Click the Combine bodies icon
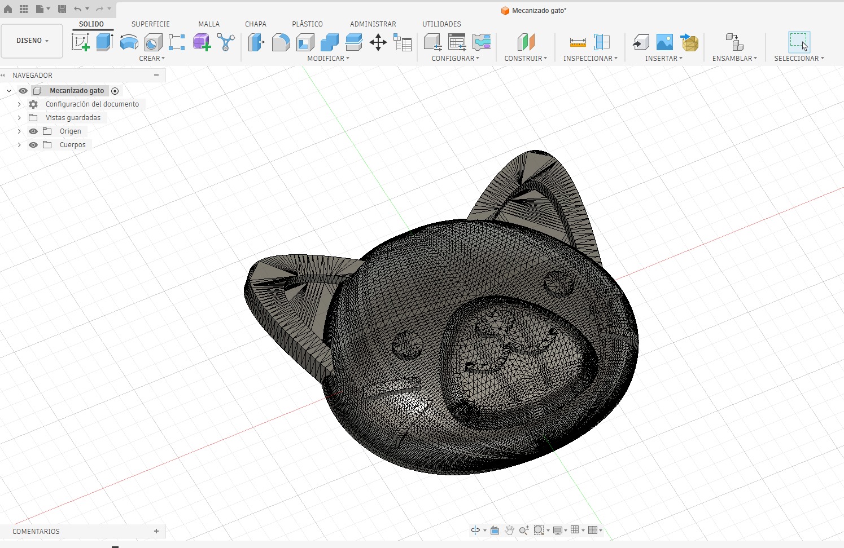Image resolution: width=844 pixels, height=548 pixels. pos(329,42)
